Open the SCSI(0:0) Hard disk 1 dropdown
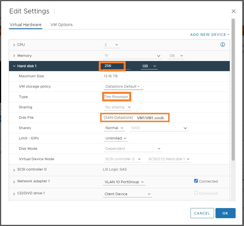This screenshot has width=244, height=226. [x=169, y=159]
